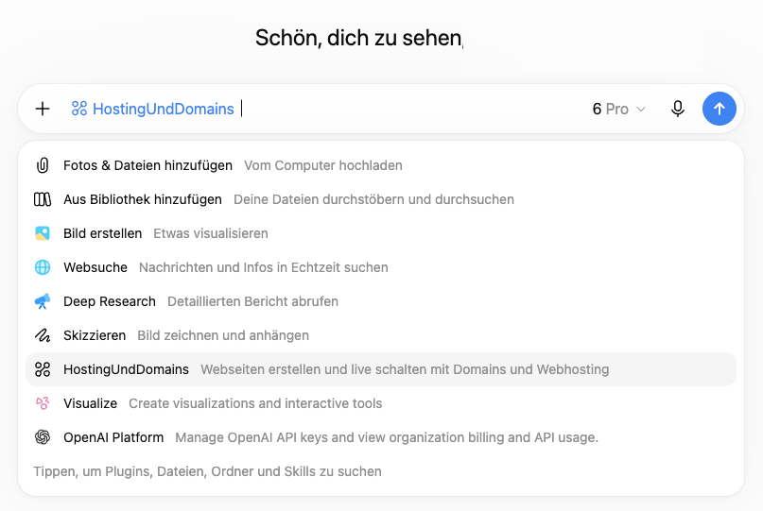763x511 pixels.
Task: Click the library books icon
Action: tap(43, 199)
